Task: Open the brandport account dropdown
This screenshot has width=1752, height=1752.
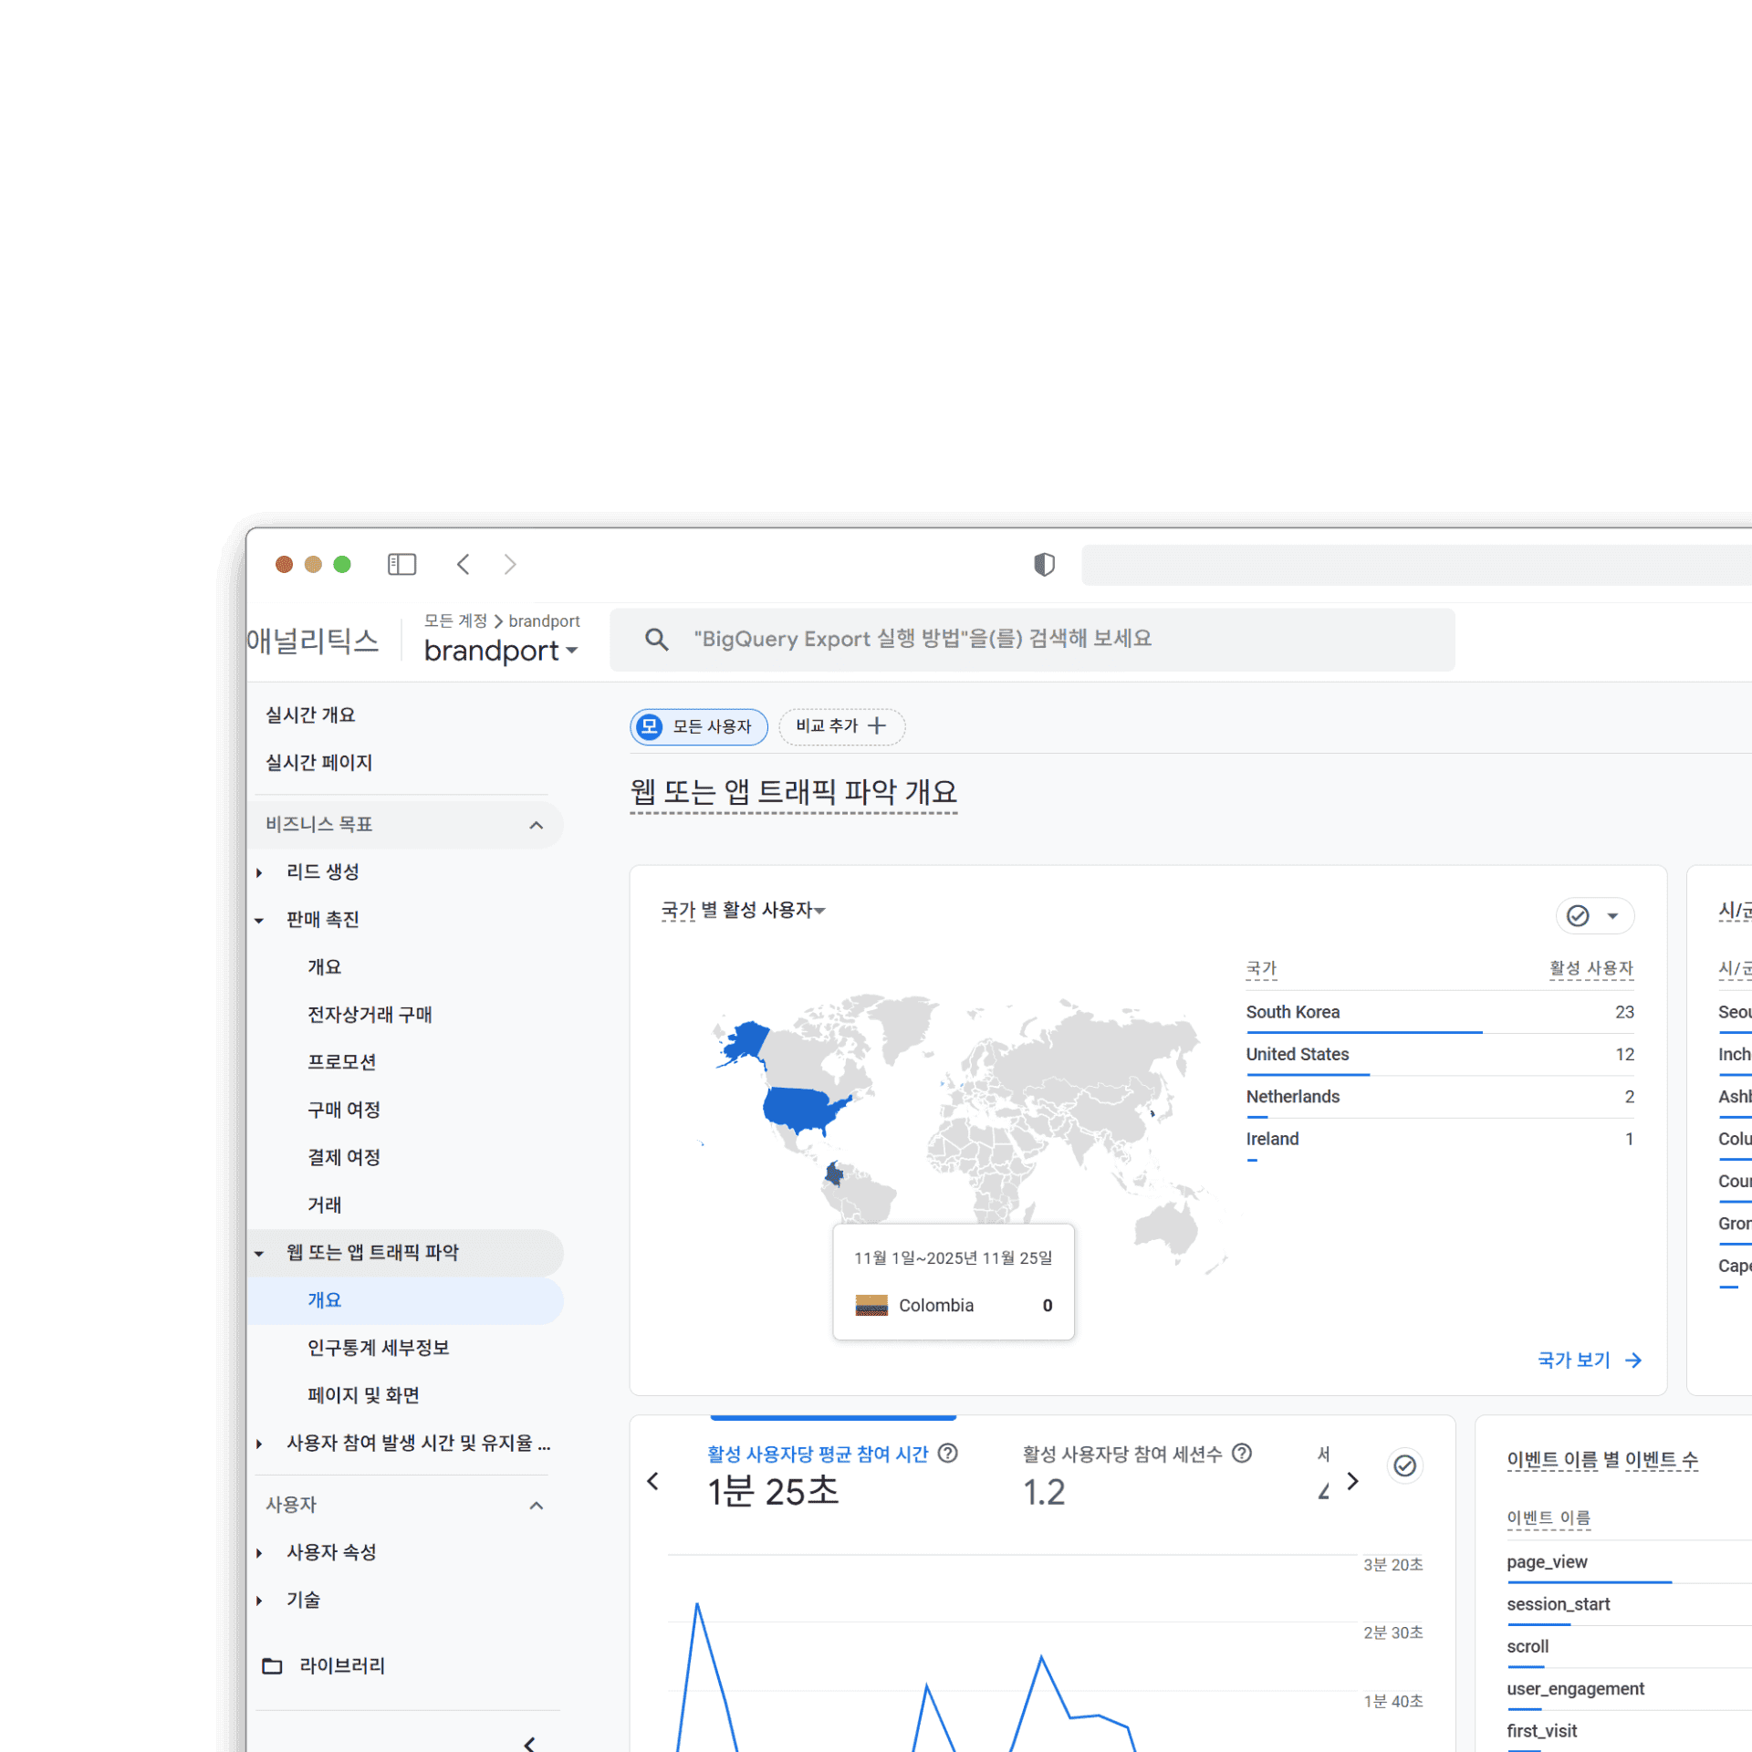Action: point(500,651)
